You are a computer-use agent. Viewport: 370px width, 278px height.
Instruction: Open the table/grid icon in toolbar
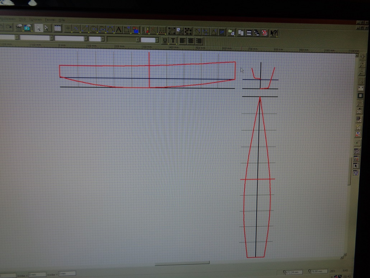click(57, 28)
